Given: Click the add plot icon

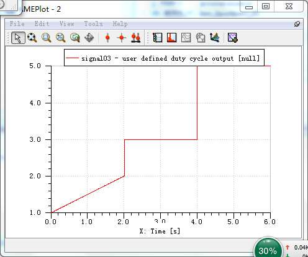Looking at the screenshot, I should (233, 38).
